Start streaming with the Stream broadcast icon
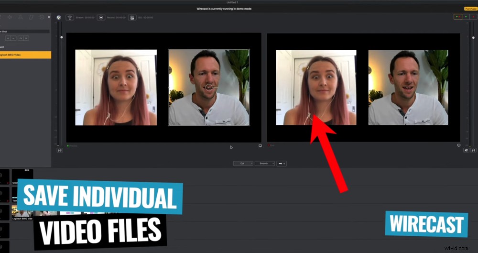 coord(70,17)
